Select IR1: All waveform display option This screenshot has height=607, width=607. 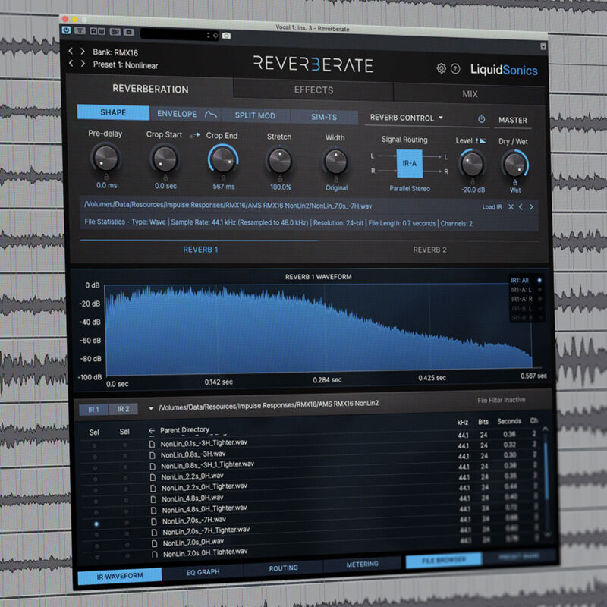click(x=539, y=280)
